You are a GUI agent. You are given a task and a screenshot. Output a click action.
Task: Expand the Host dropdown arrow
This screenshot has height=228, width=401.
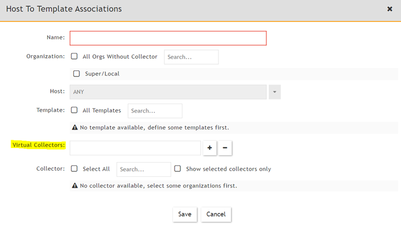tap(274, 92)
